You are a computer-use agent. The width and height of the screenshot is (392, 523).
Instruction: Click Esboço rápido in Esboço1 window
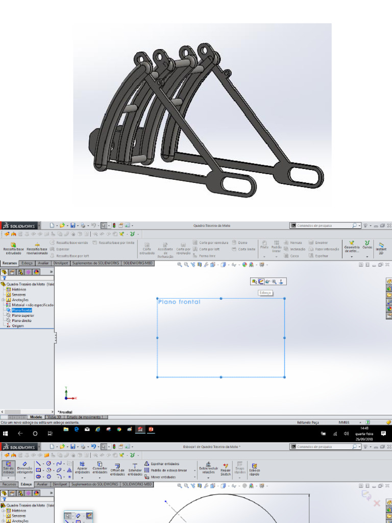point(254,469)
